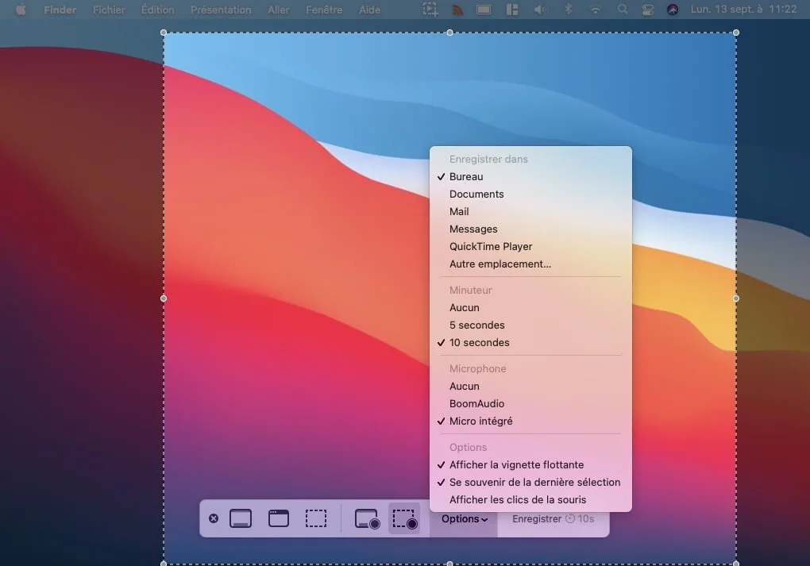Open the Présentation menu
The image size is (810, 566).
point(221,10)
